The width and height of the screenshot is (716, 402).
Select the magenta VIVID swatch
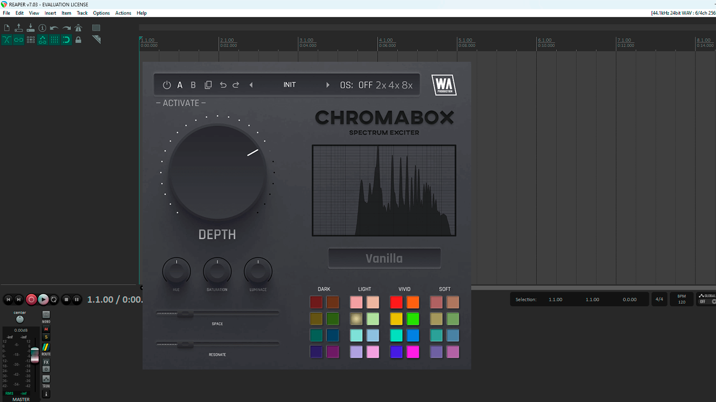point(413,352)
